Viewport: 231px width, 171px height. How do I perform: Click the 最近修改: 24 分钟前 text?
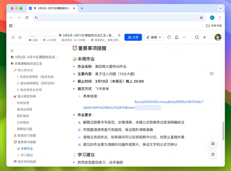[73, 40]
